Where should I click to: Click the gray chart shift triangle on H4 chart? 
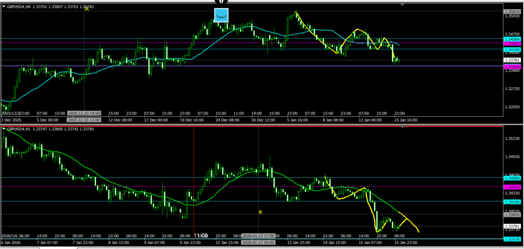[402, 5]
